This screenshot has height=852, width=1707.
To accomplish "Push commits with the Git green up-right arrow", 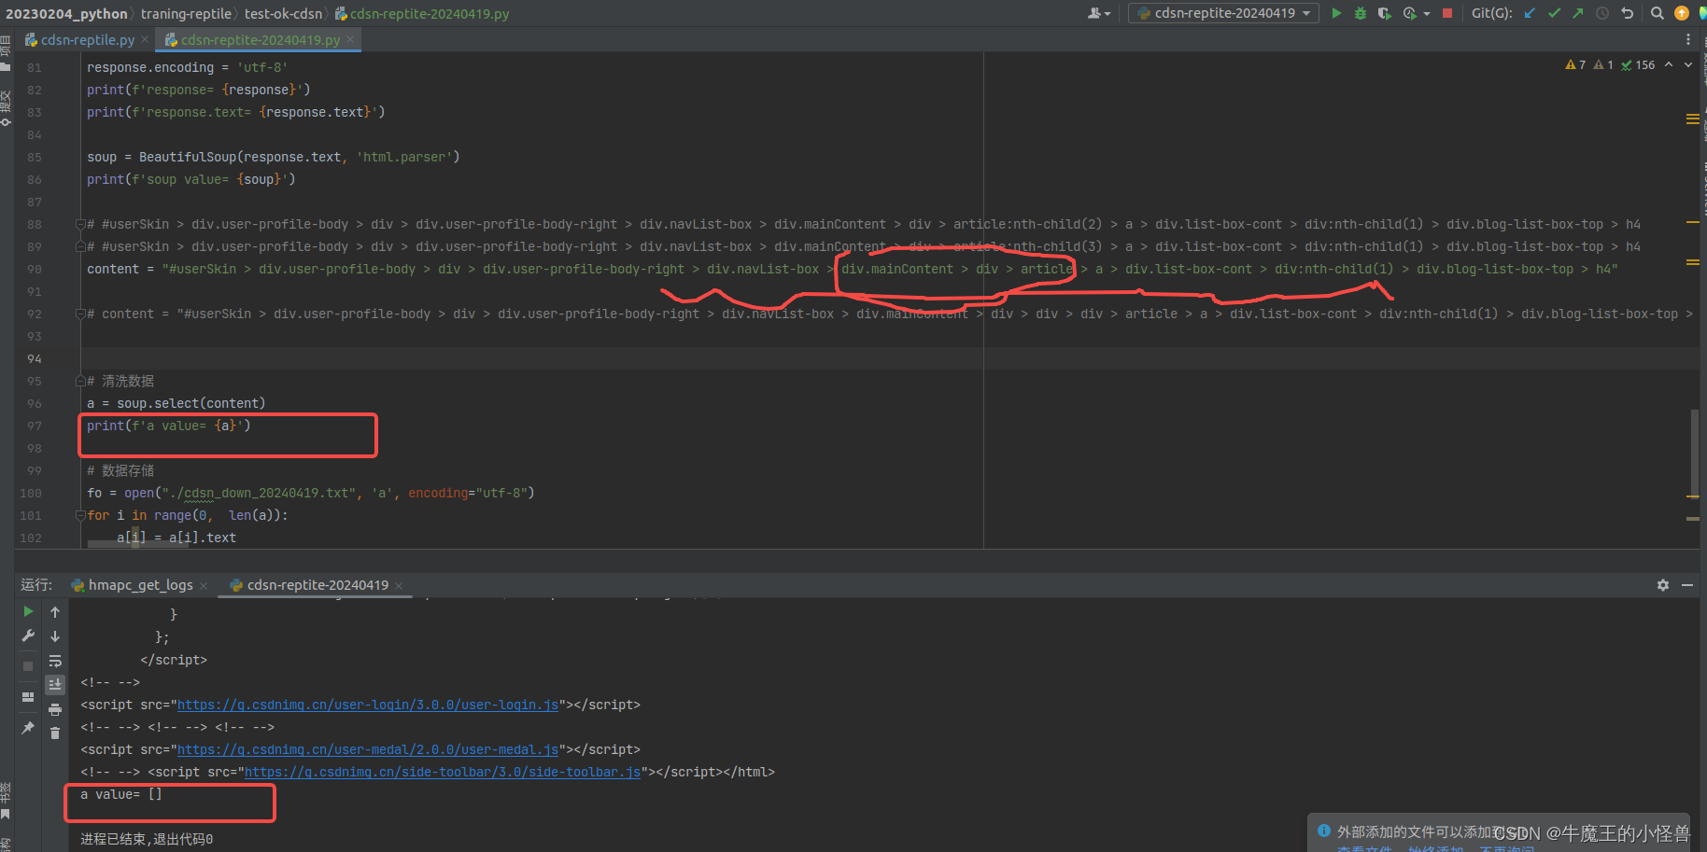I will [x=1578, y=13].
